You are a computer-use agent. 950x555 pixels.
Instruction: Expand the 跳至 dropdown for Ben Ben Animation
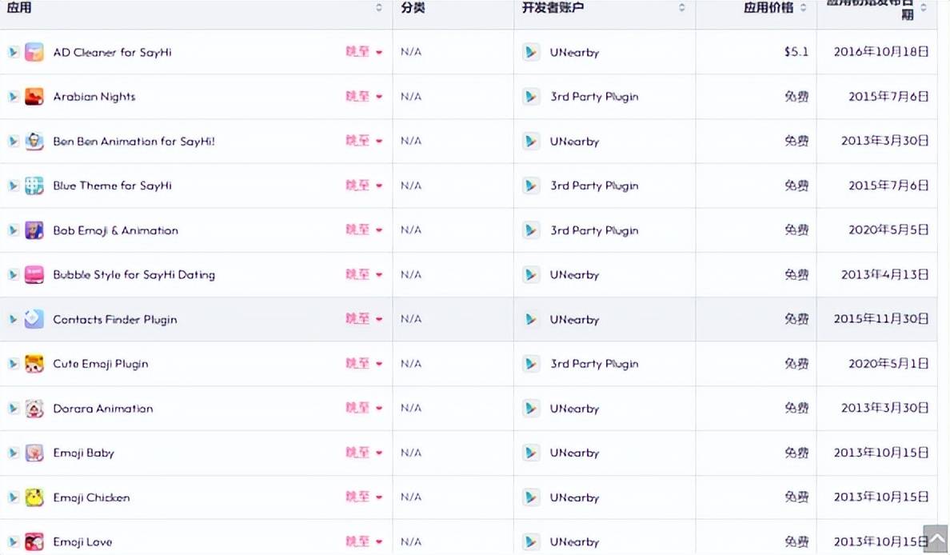click(x=364, y=142)
